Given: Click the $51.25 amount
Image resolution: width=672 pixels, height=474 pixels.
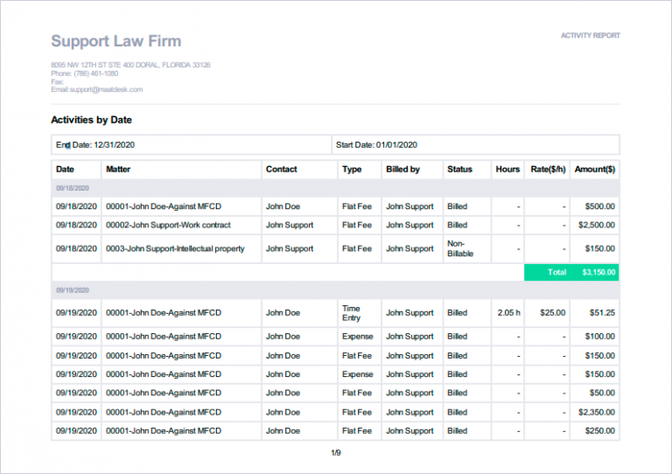Looking at the screenshot, I should click(x=602, y=313).
